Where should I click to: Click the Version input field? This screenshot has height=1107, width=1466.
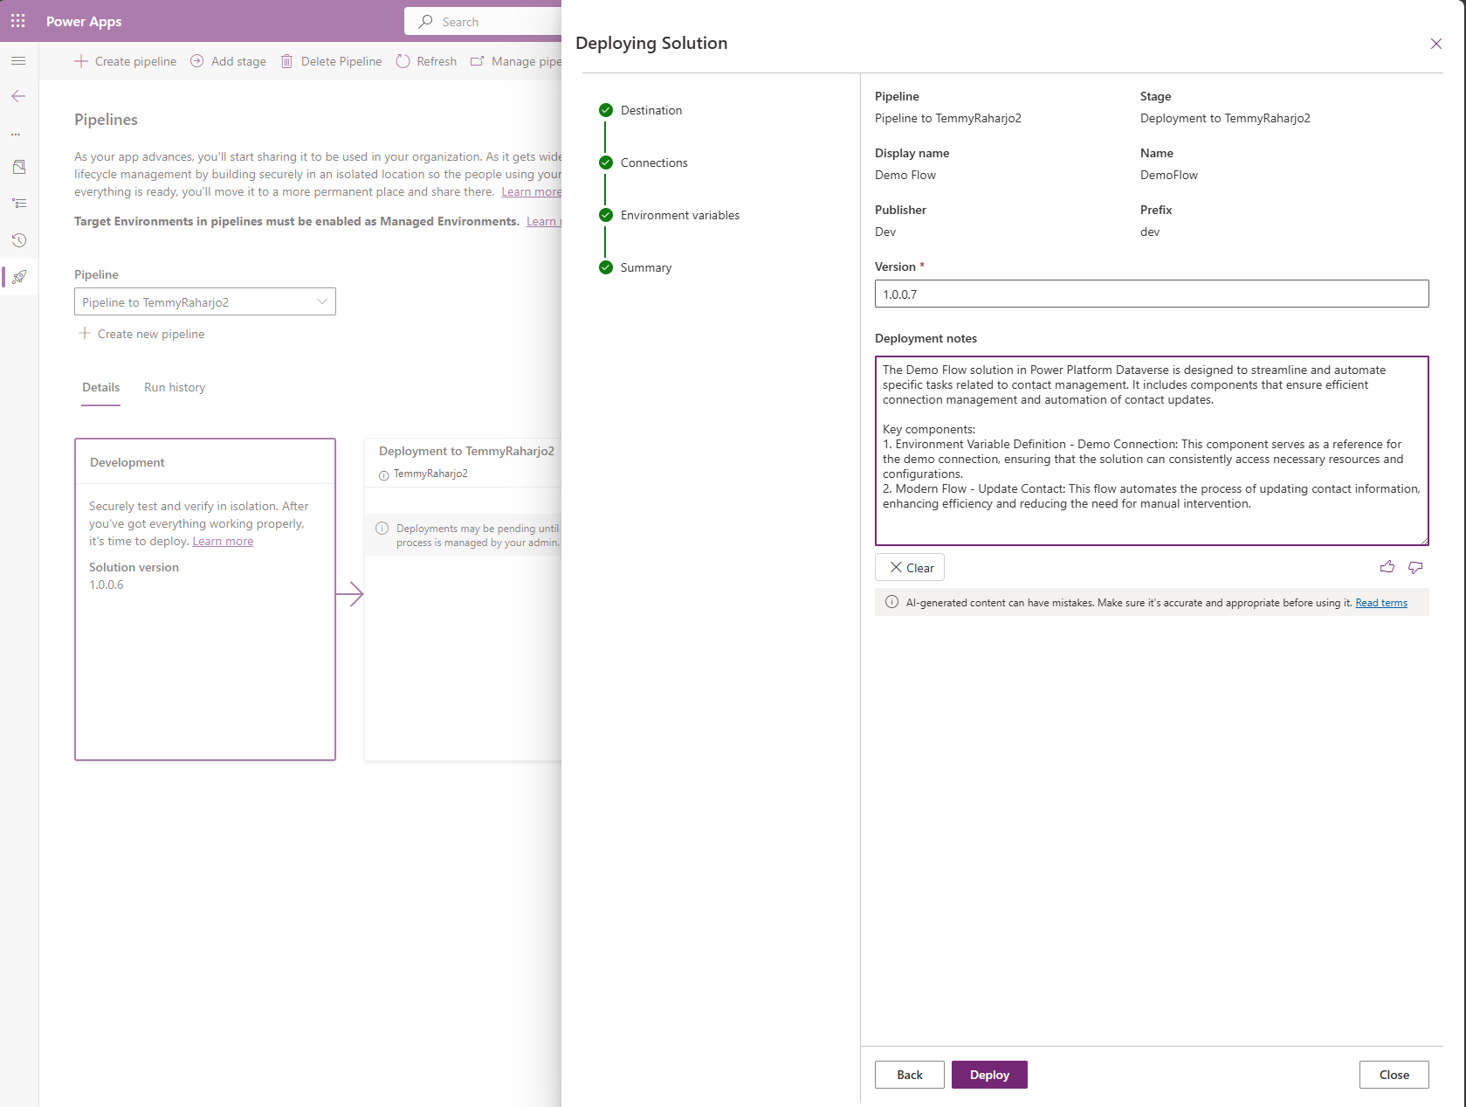1152,294
